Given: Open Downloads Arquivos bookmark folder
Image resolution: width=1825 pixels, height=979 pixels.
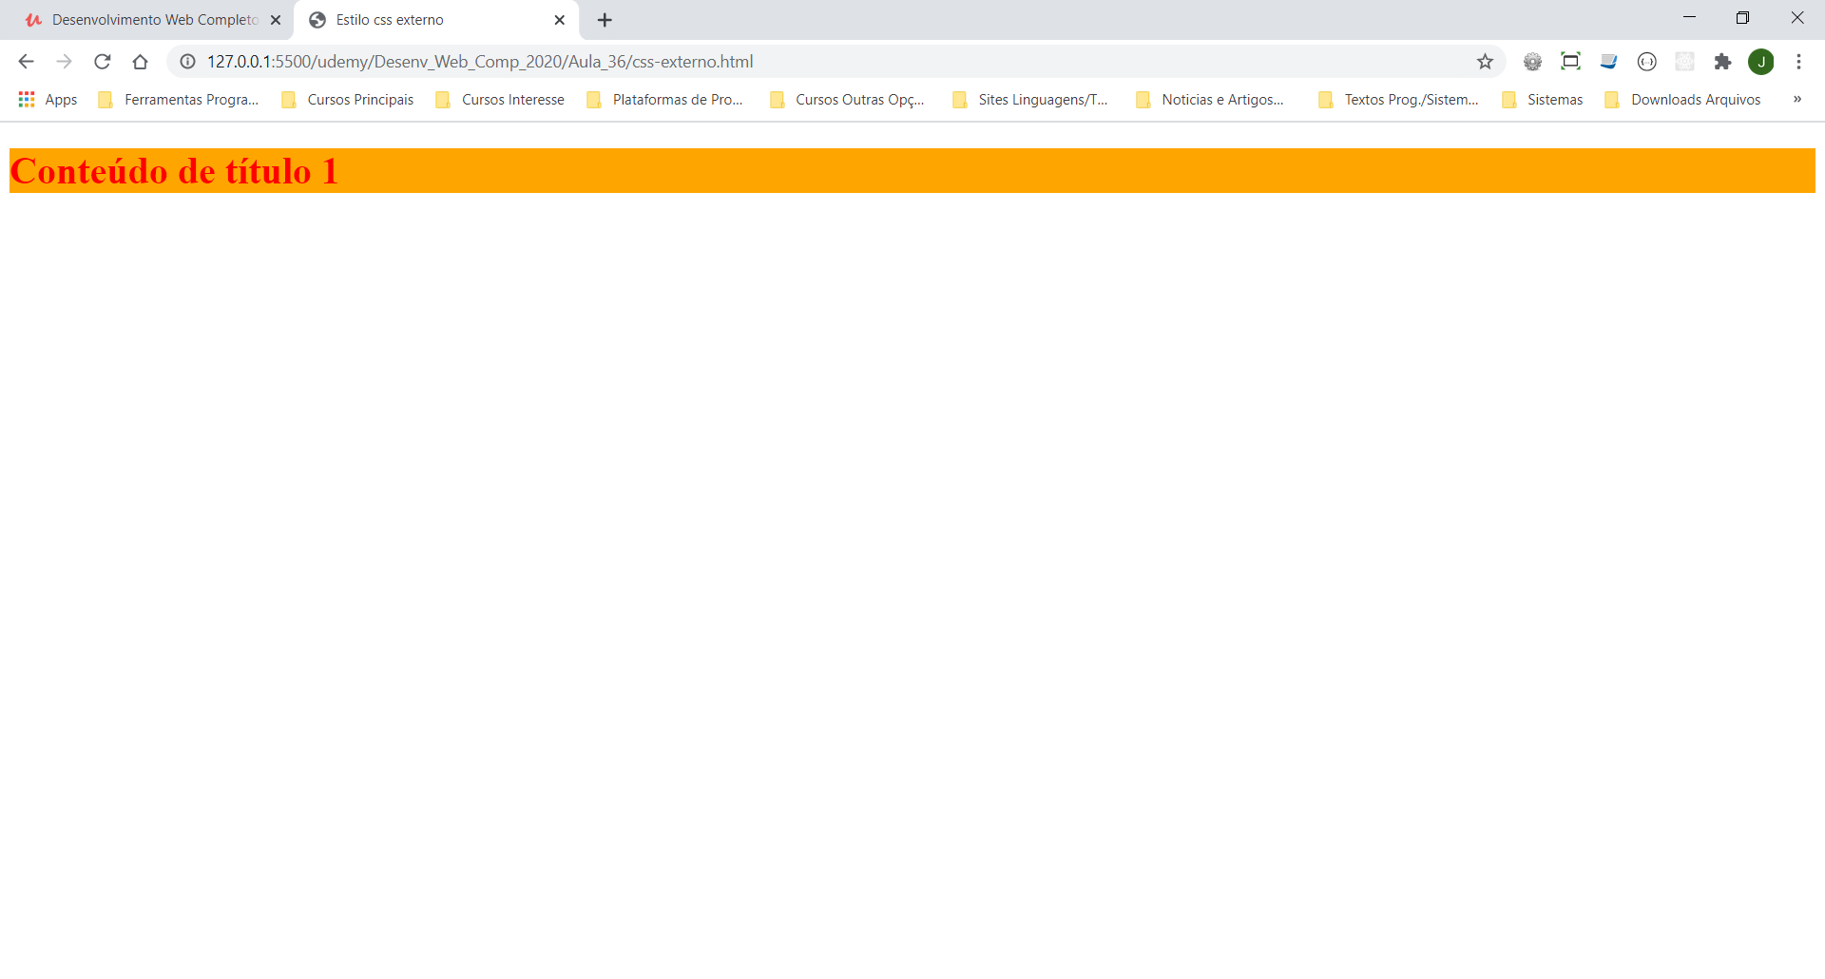Looking at the screenshot, I should click(1683, 100).
